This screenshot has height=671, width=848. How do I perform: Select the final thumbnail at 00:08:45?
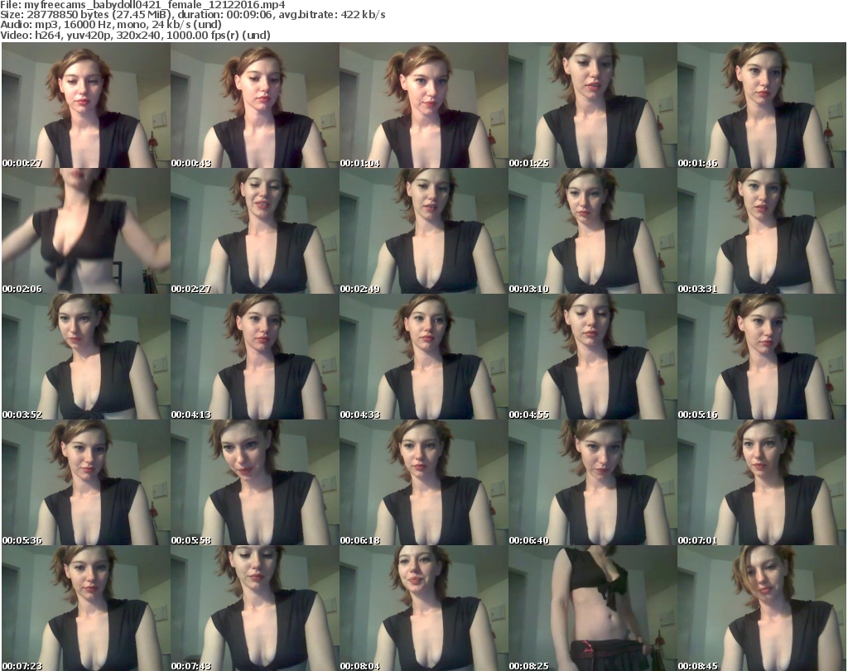[762, 608]
